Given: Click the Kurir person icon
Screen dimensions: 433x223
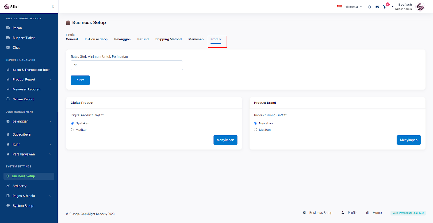Looking at the screenshot, I should [x=8, y=144].
